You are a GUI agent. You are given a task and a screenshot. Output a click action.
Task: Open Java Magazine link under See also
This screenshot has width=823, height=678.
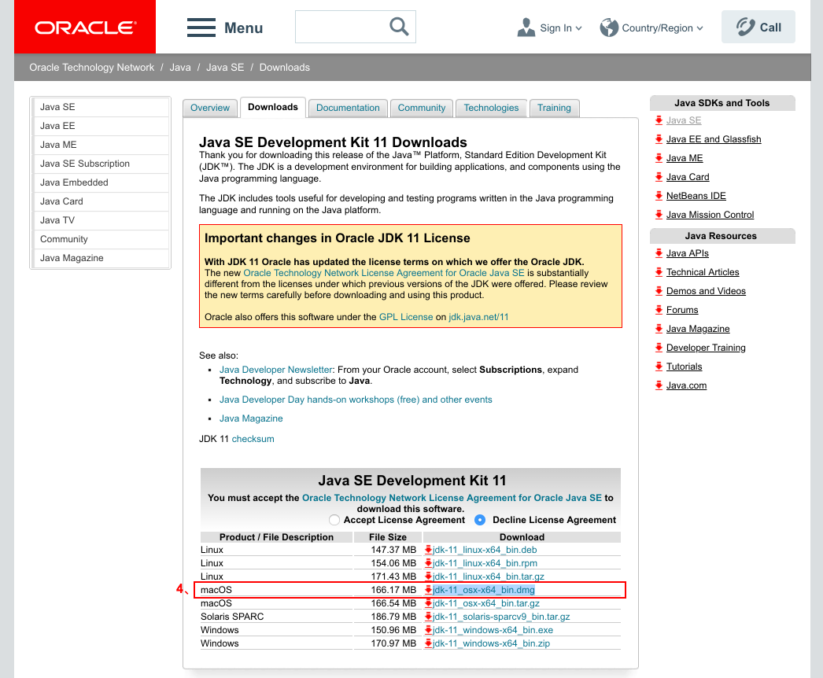coord(251,418)
